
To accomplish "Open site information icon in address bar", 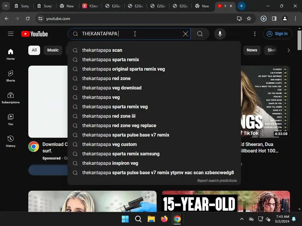I will coord(40,19).
